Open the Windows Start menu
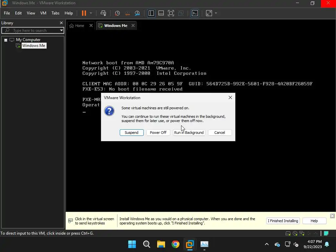The width and height of the screenshot is (336, 252). click(x=132, y=244)
